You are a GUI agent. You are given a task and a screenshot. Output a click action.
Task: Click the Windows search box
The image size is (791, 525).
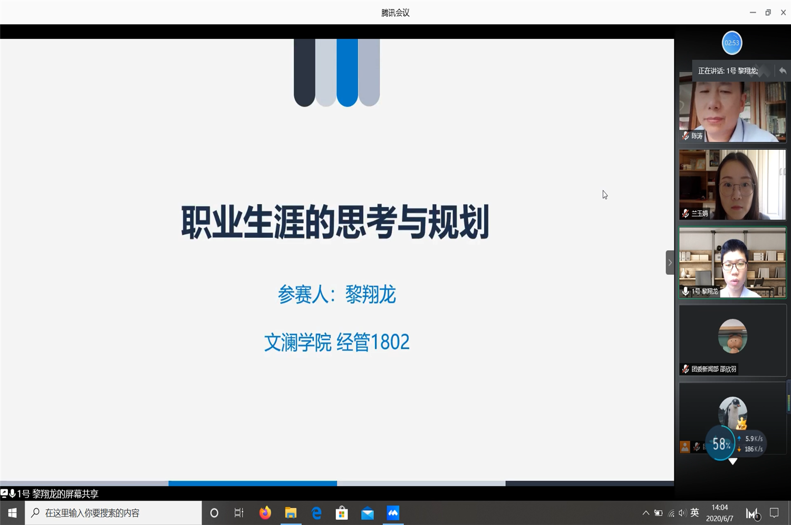point(113,513)
